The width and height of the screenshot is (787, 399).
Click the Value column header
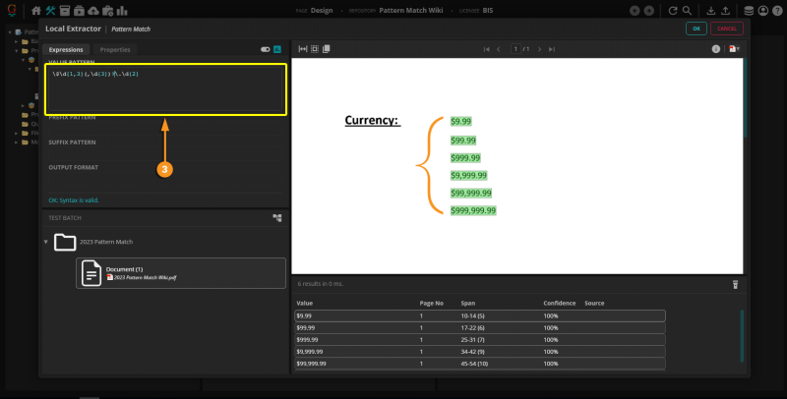tap(305, 304)
